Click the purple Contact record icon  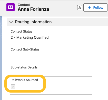pyautogui.click(x=11, y=7)
